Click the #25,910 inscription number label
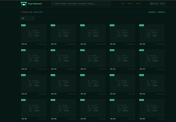The image size is (176, 122). click(x=142, y=94)
